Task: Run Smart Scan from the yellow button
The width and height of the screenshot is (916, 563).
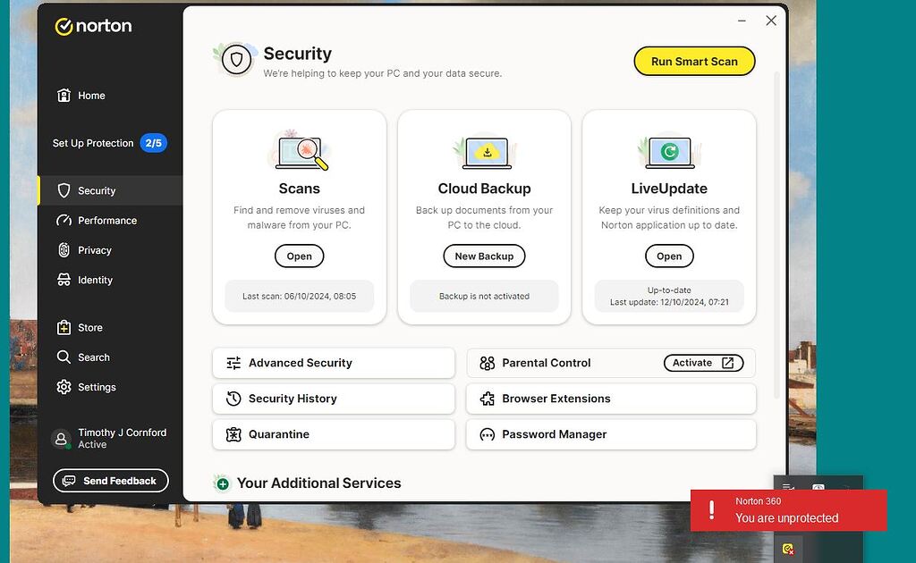Action: tap(694, 61)
